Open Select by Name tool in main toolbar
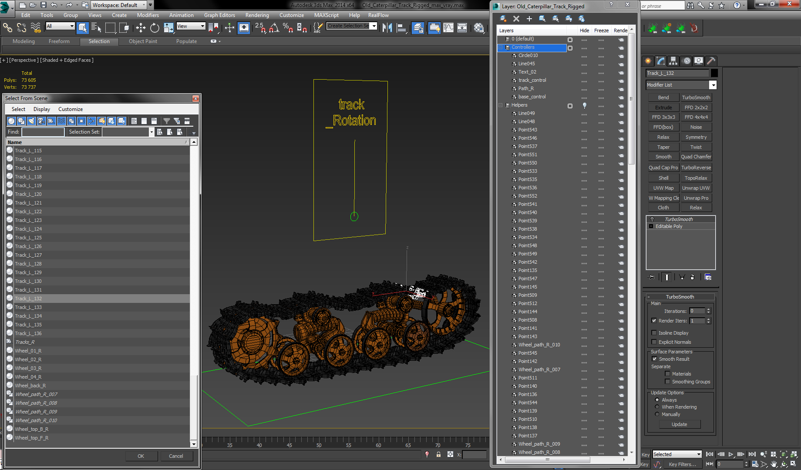This screenshot has width=801, height=470. (x=96, y=28)
